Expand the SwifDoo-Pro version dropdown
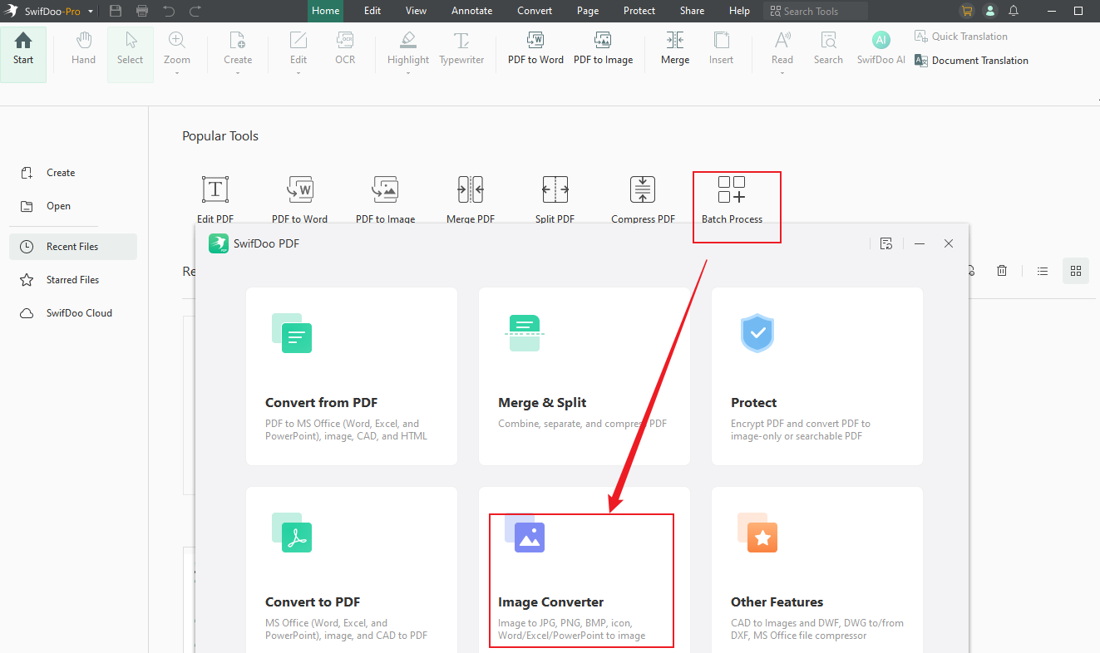Viewport: 1100px width, 653px height. point(90,11)
